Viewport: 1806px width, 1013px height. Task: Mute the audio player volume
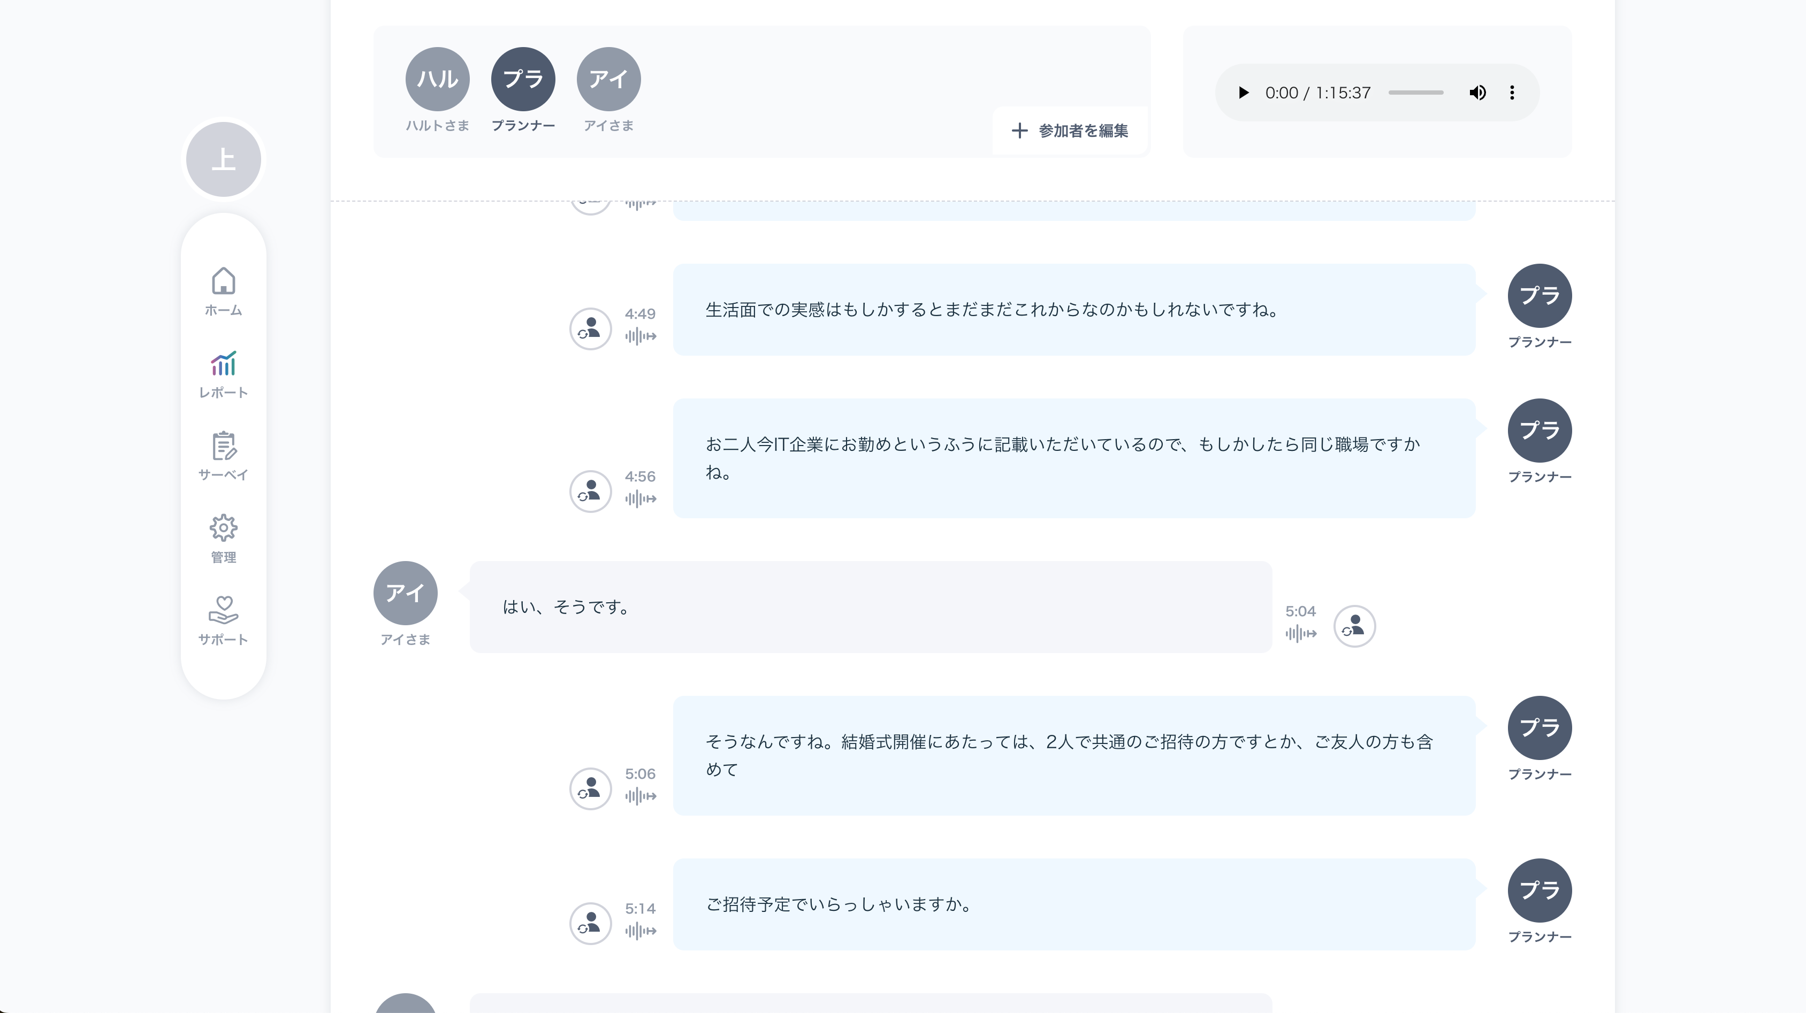(x=1477, y=93)
